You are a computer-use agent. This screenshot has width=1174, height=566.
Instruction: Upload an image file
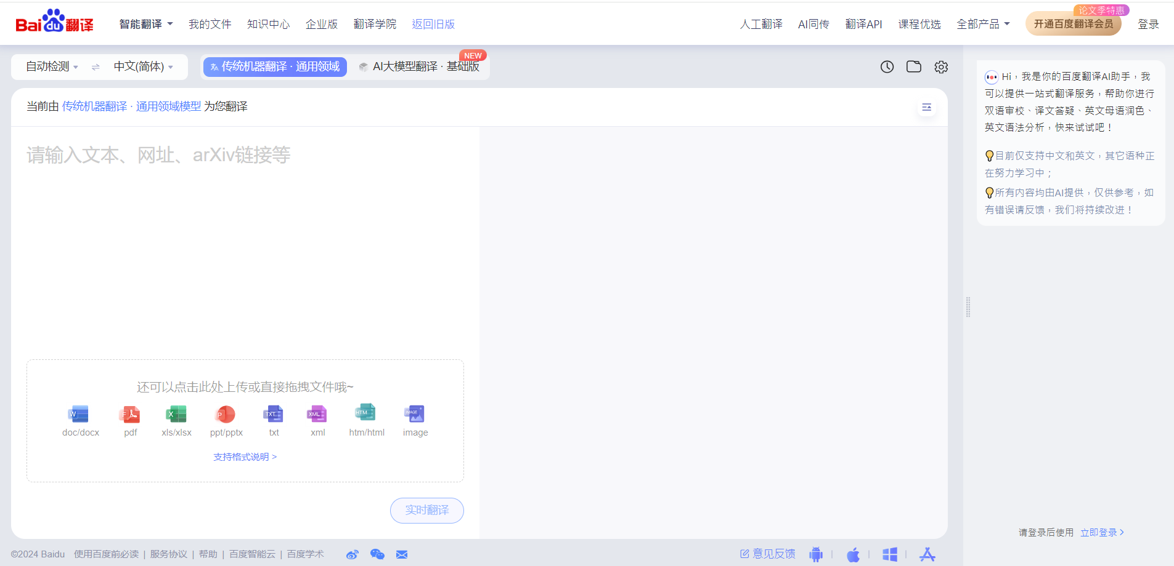[x=415, y=421]
